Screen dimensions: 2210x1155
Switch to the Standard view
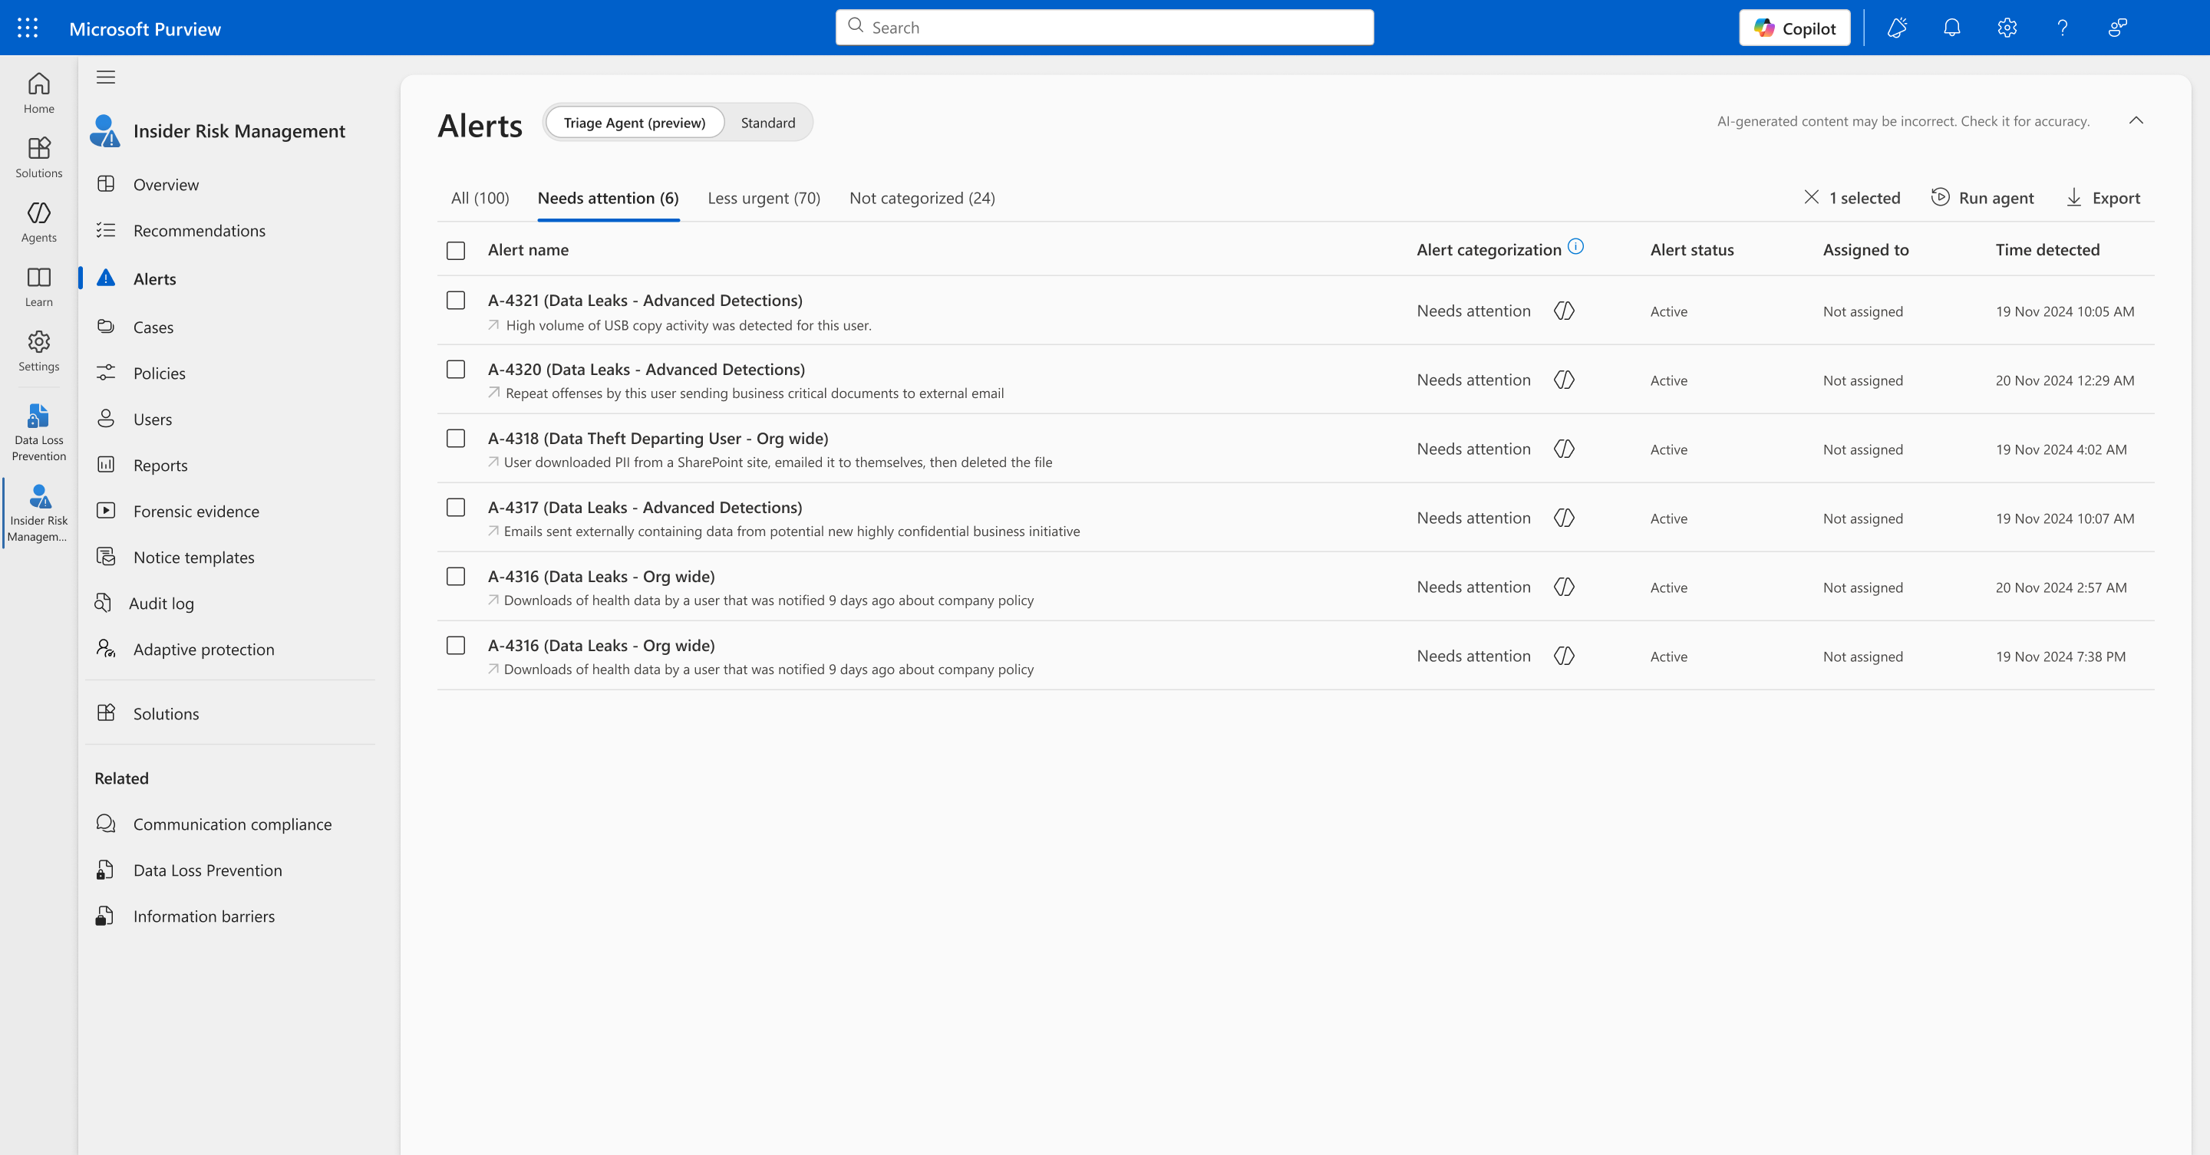[x=768, y=123]
